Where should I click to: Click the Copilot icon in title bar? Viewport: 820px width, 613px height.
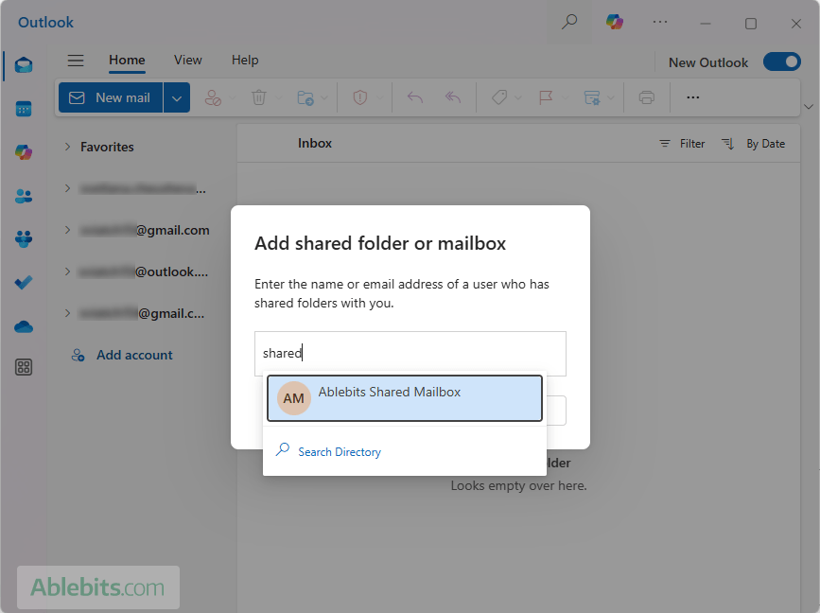point(615,22)
